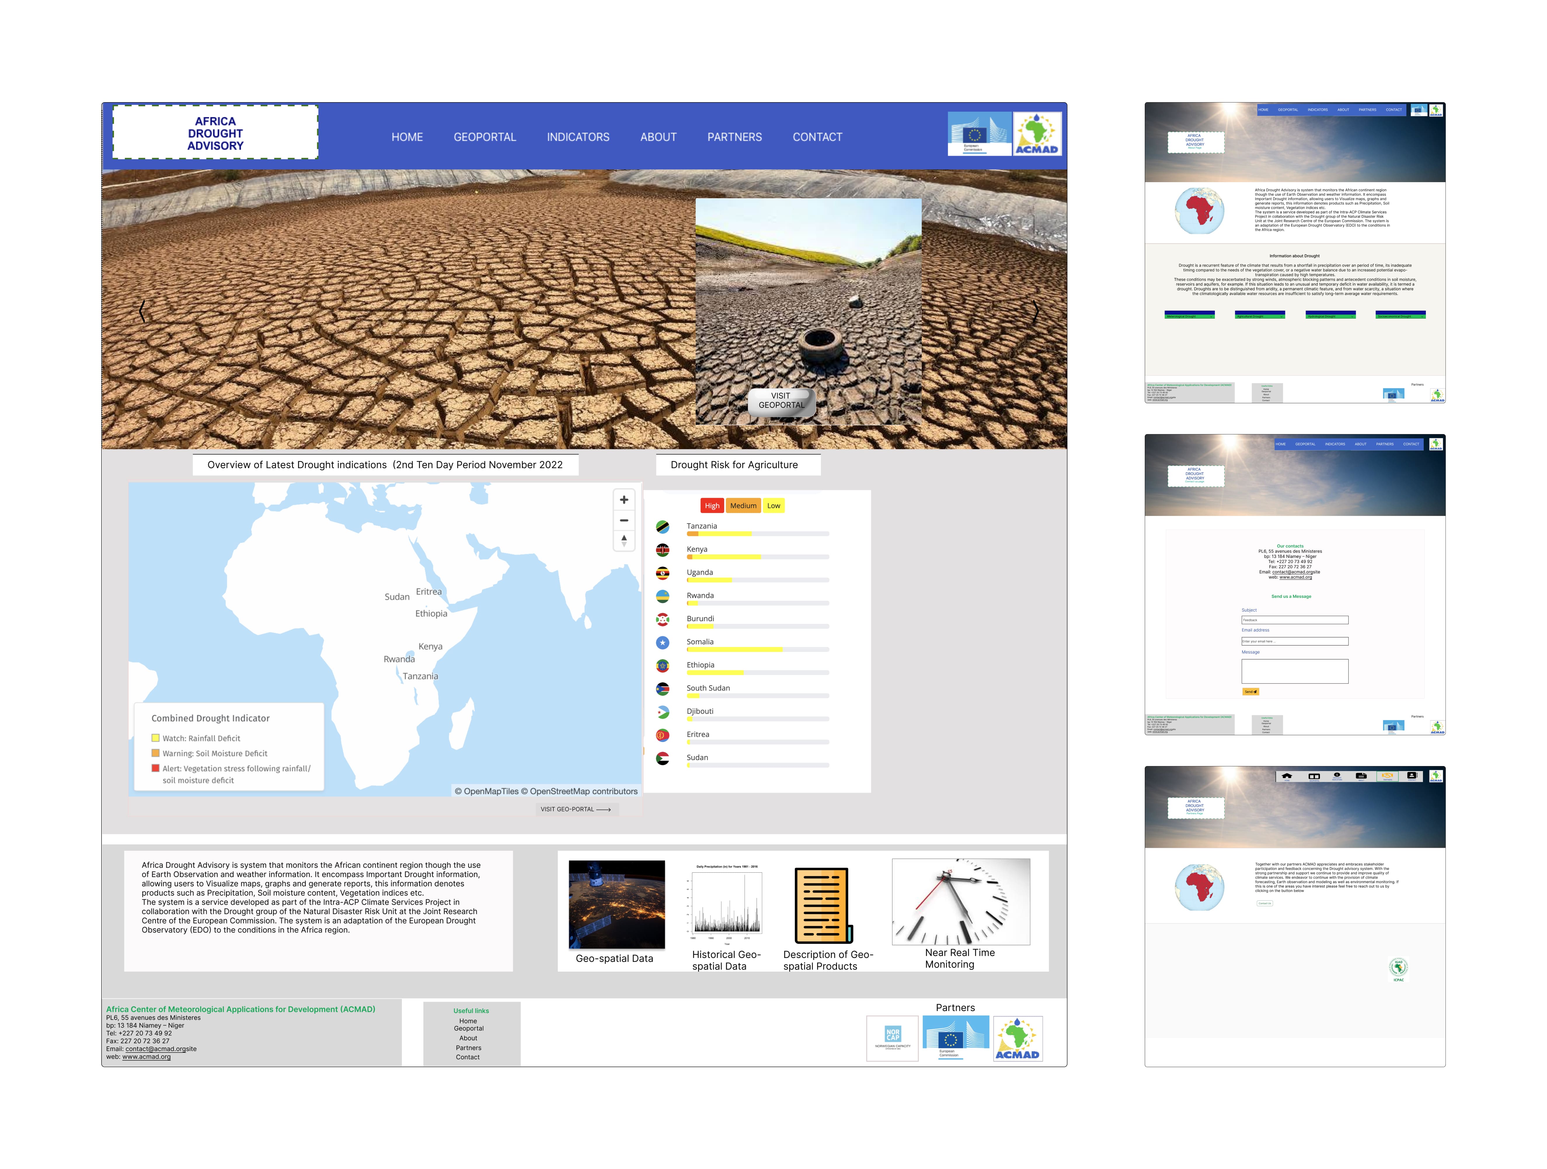The image size is (1547, 1169).
Task: Click the Ethiopia flag icon
Action: (662, 665)
